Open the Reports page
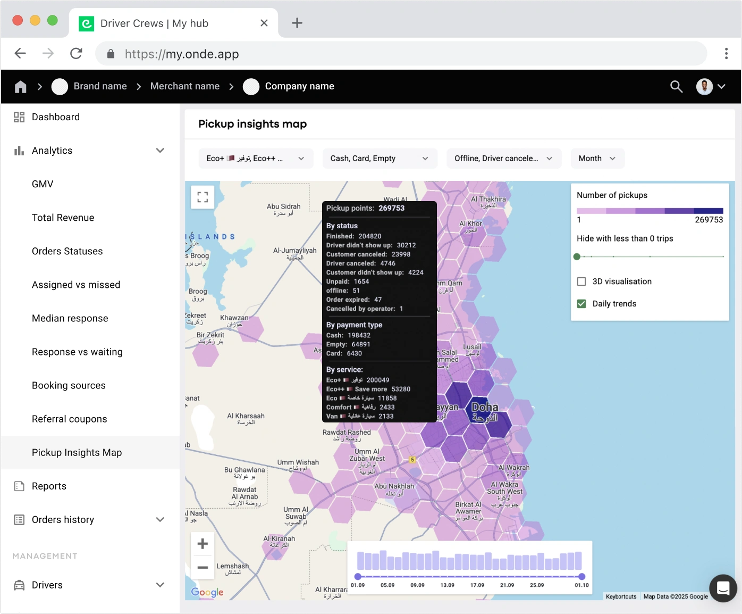This screenshot has height=614, width=742. point(49,486)
